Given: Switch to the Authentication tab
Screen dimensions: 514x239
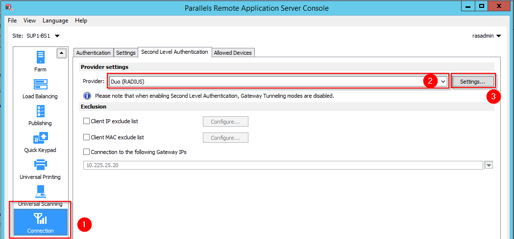Looking at the screenshot, I should click(x=94, y=53).
